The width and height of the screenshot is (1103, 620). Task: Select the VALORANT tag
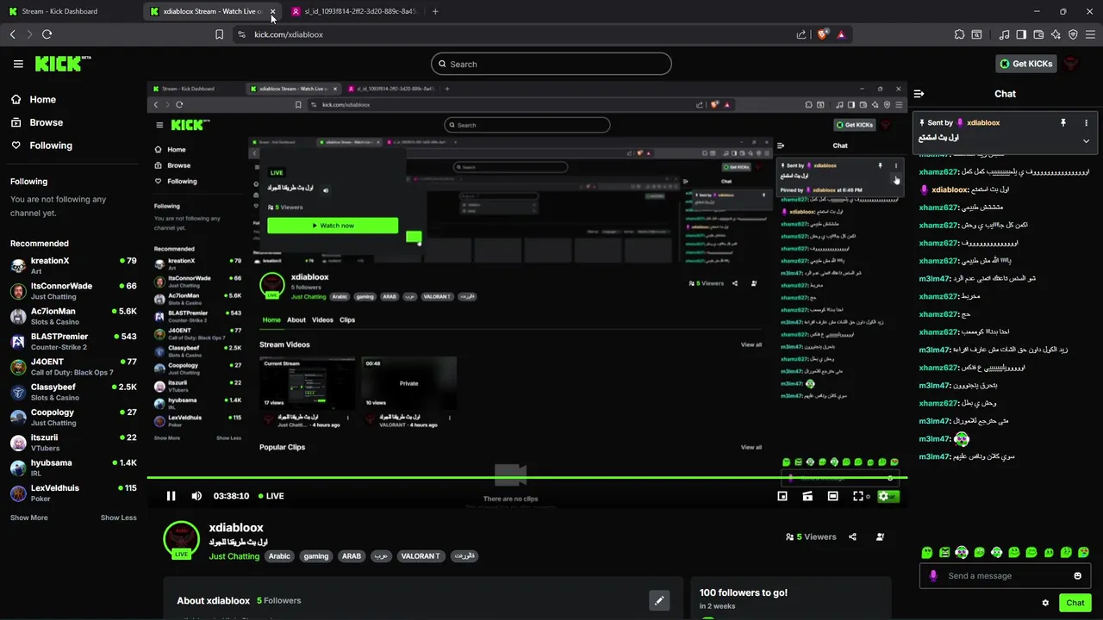point(421,556)
